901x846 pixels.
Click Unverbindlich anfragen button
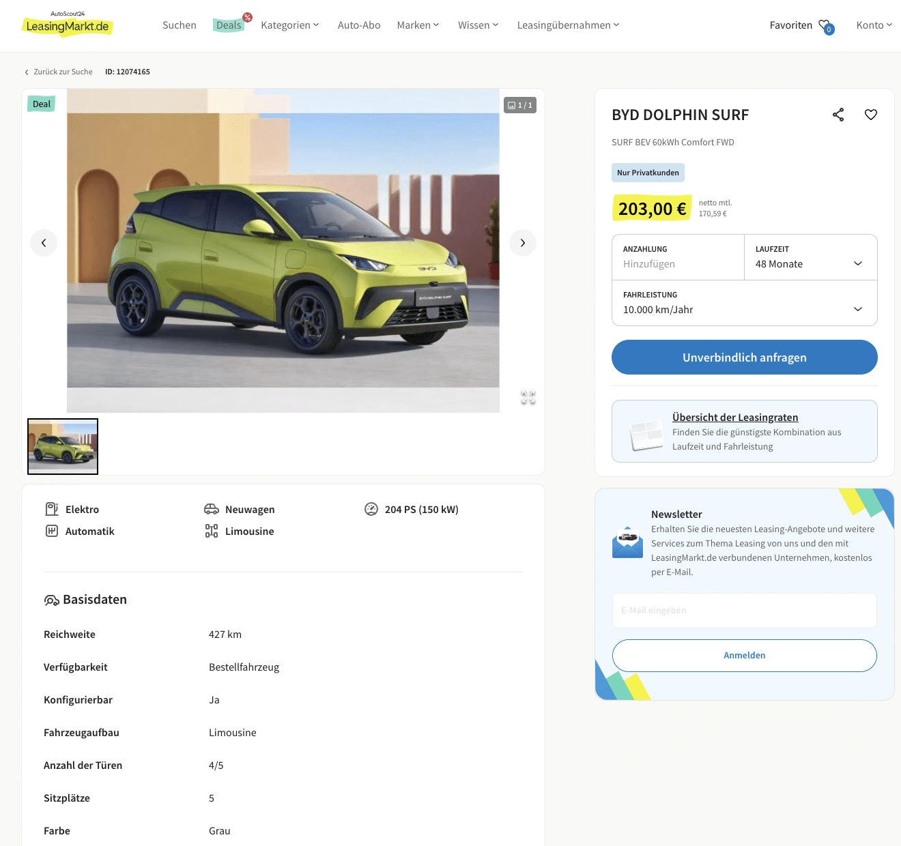click(745, 358)
